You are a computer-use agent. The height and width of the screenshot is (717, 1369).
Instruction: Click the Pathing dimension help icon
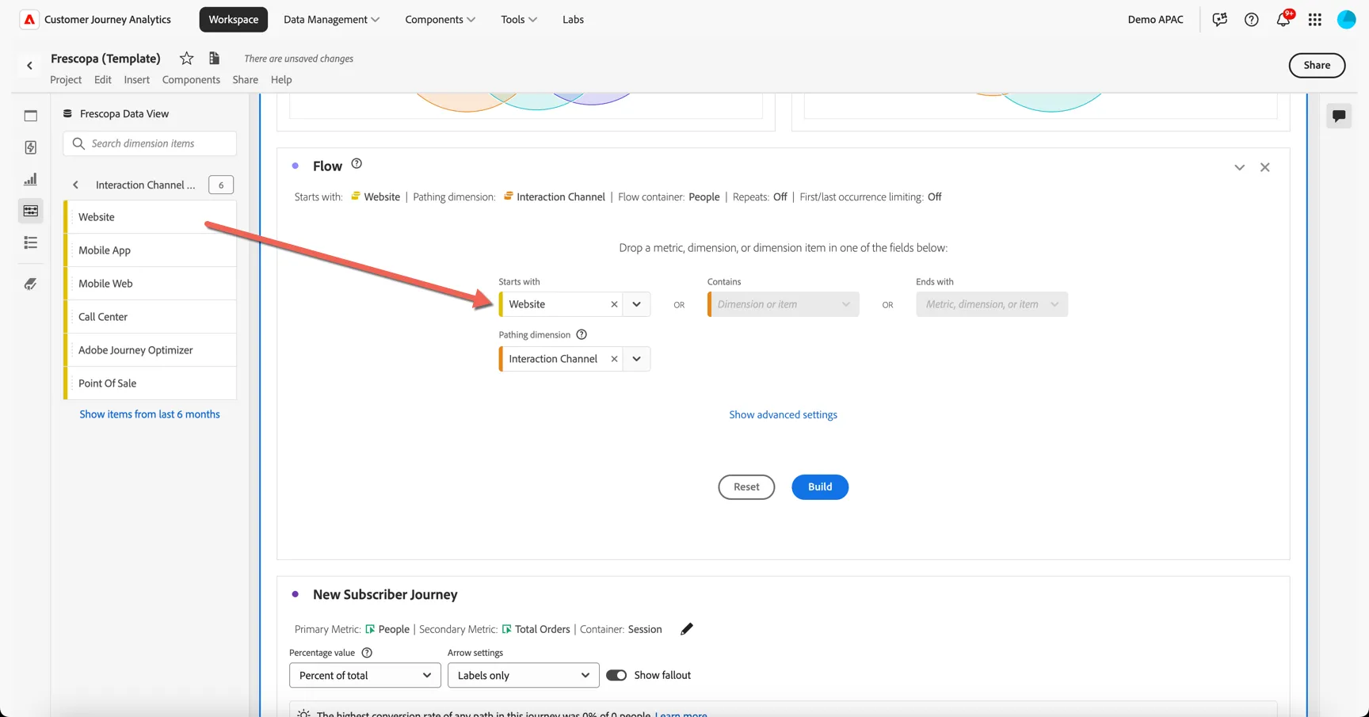582,334
